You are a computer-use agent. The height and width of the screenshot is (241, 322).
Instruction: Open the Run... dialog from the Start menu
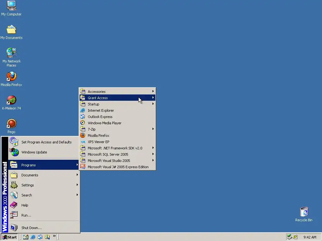[x=43, y=215]
